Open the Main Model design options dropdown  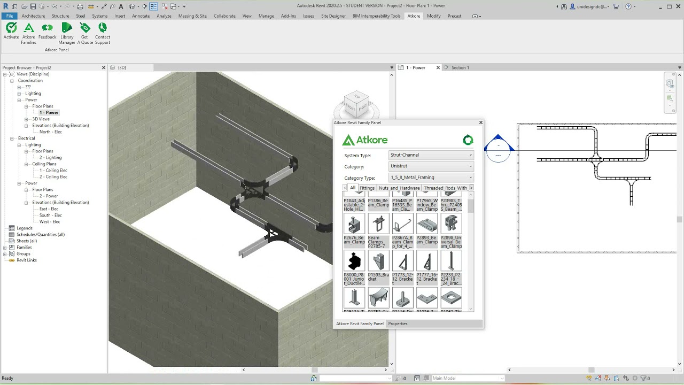[x=468, y=378]
